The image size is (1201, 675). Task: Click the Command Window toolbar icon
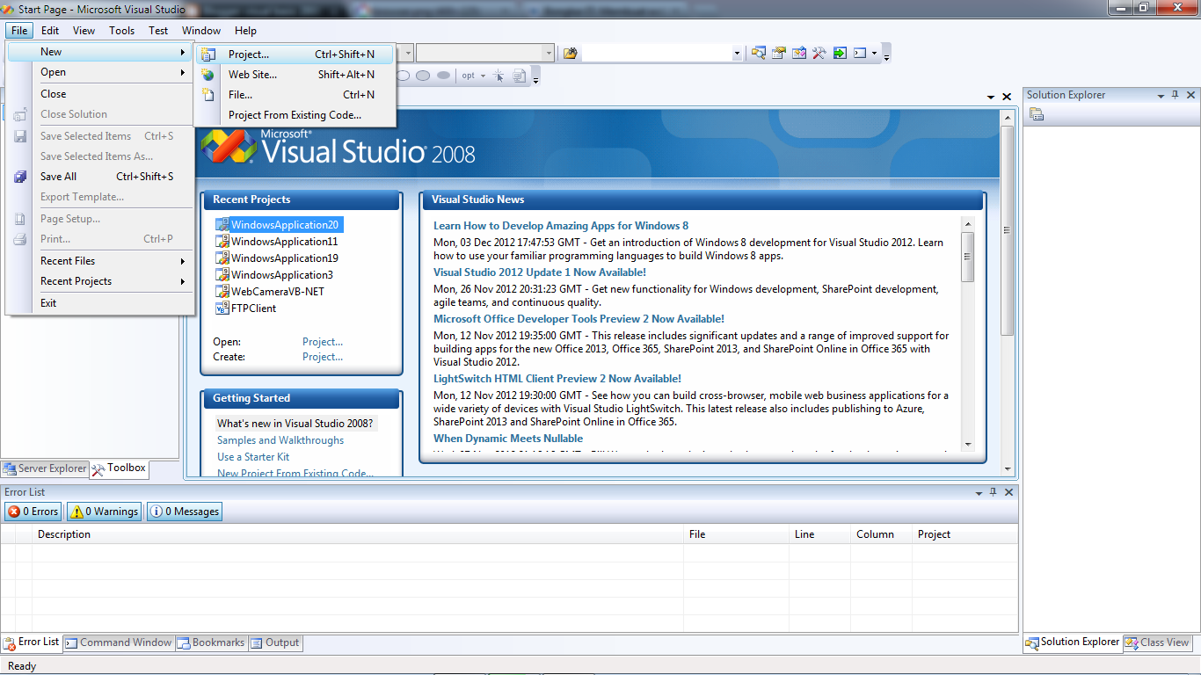click(x=860, y=53)
